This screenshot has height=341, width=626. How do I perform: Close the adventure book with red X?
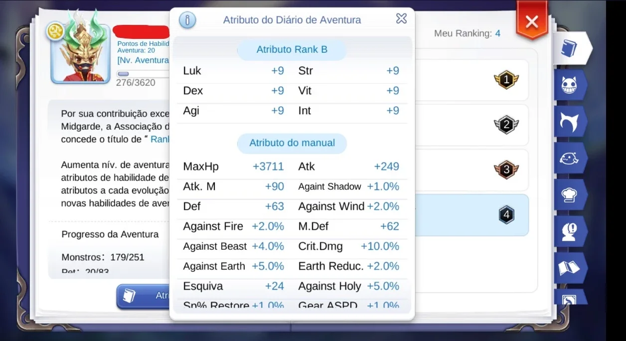(x=532, y=21)
